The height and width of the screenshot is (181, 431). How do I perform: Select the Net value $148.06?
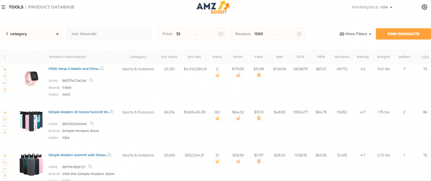[x=280, y=69]
